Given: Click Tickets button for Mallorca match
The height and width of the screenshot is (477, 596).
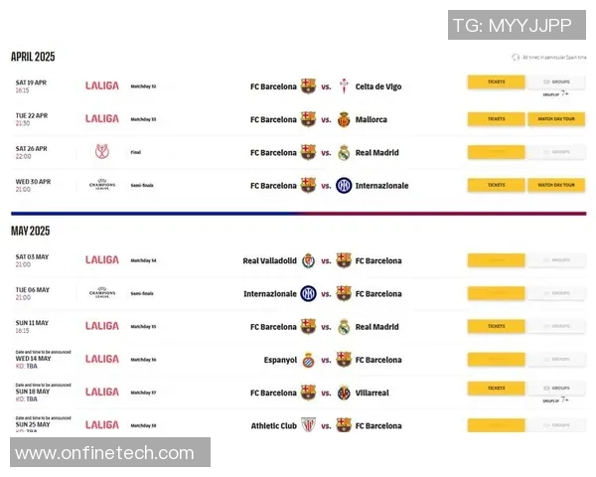Looking at the screenshot, I should 496,119.
